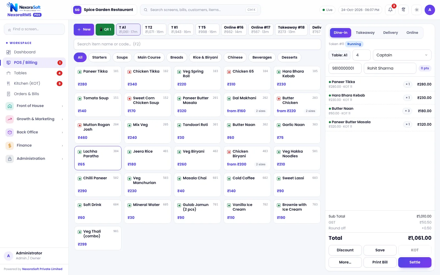Select Online order type

(x=412, y=32)
